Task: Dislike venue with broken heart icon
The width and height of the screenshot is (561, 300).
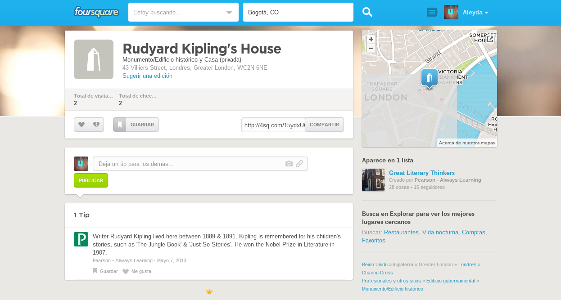Action: [x=96, y=125]
